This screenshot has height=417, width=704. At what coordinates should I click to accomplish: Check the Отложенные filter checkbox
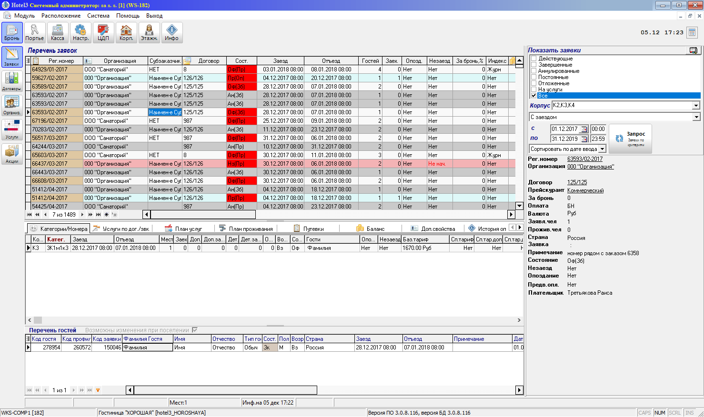[x=533, y=83]
